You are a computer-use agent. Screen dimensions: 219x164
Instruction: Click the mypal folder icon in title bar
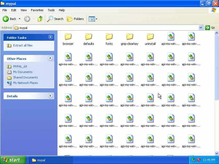coord(3,3)
